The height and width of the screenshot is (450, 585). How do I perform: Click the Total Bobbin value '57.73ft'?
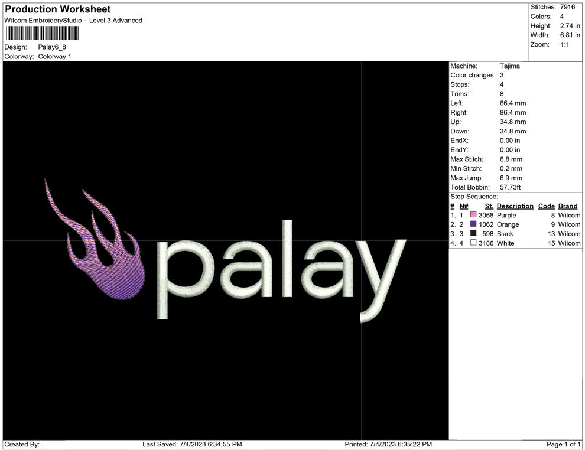click(x=510, y=187)
